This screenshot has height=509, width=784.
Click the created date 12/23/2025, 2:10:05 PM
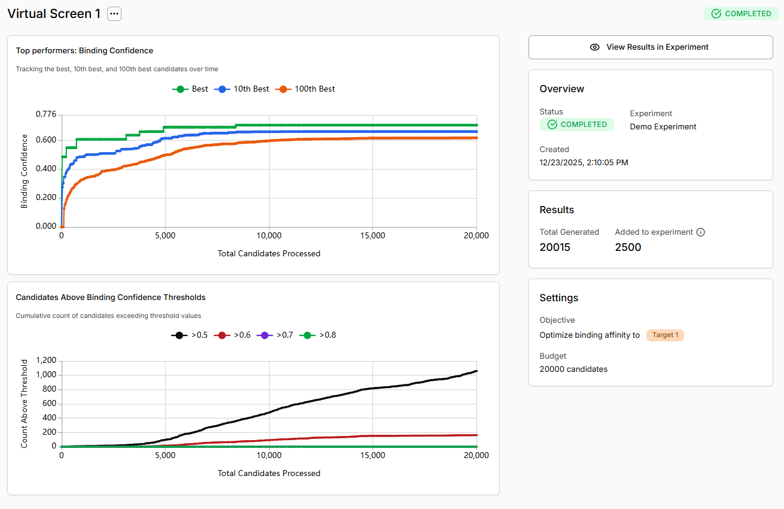click(584, 162)
